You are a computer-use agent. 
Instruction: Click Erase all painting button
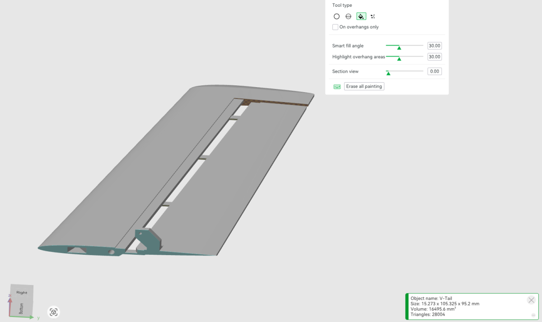coord(364,86)
